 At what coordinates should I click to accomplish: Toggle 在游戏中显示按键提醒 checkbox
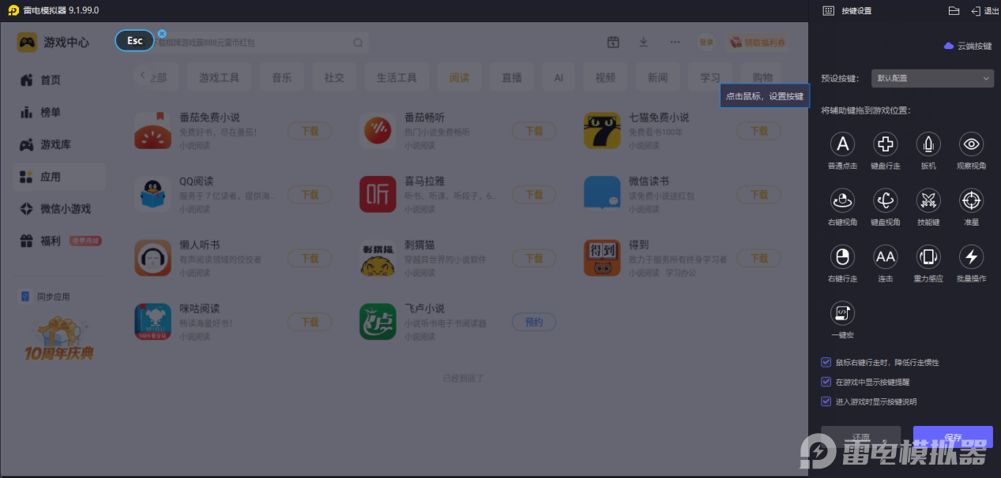point(826,382)
